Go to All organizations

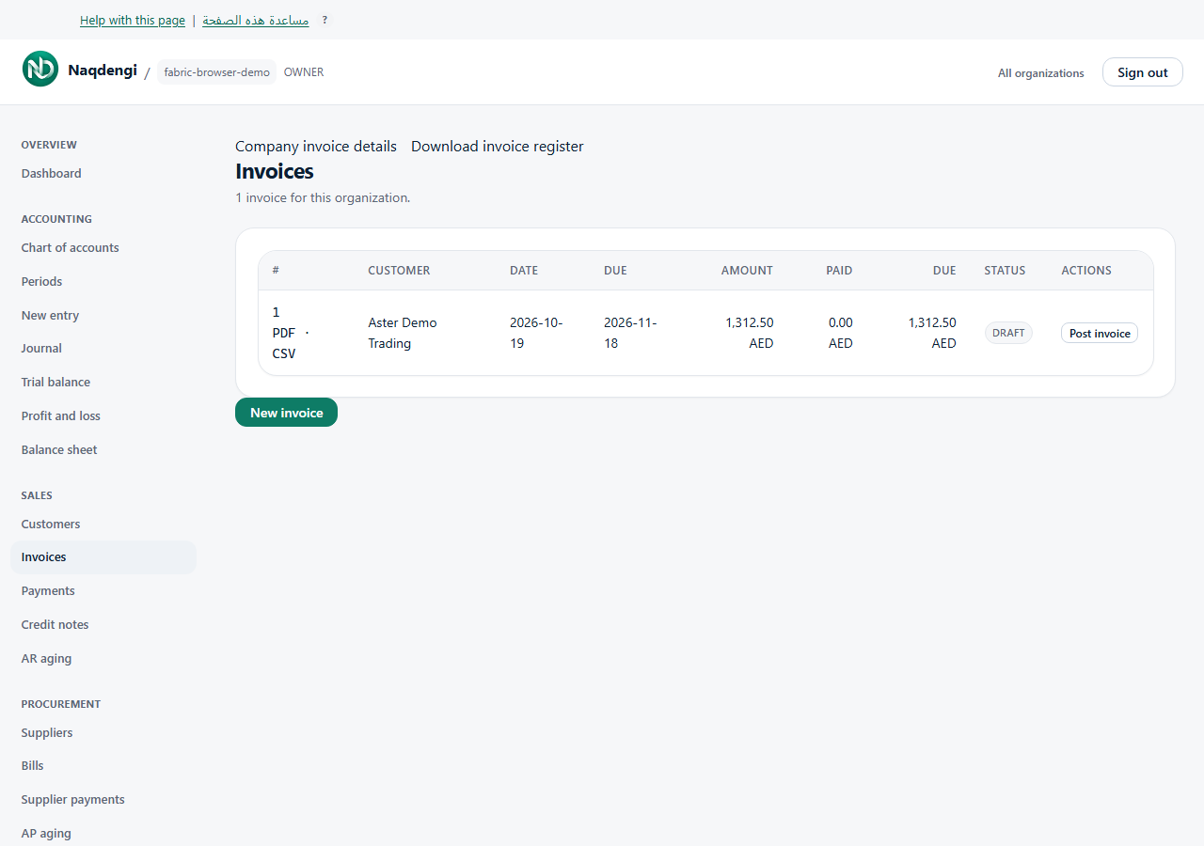tap(1040, 72)
